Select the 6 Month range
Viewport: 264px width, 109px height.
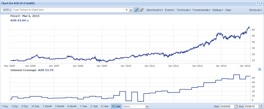(72, 106)
